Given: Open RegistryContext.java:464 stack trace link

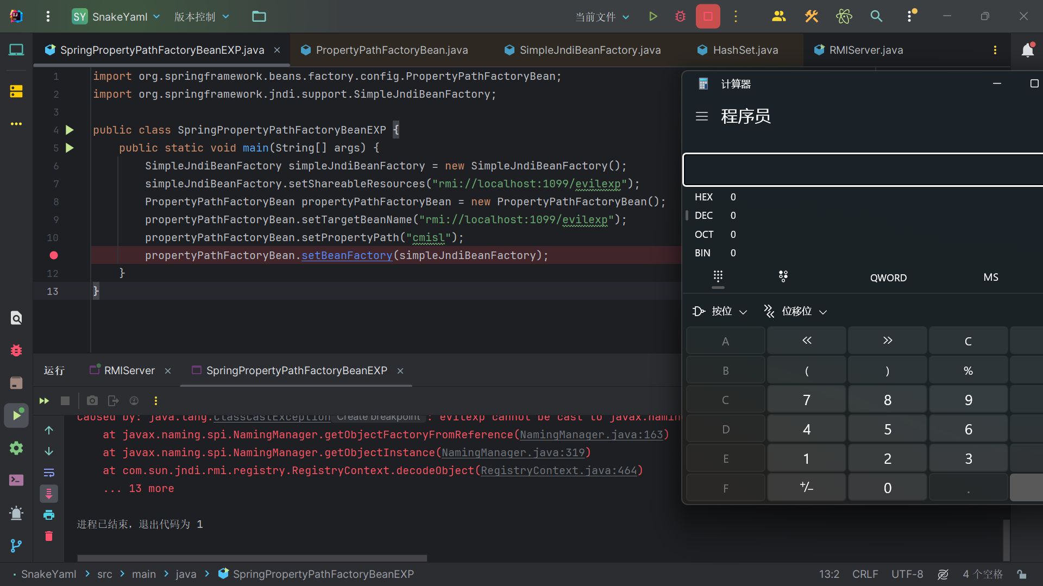Looking at the screenshot, I should click(559, 470).
